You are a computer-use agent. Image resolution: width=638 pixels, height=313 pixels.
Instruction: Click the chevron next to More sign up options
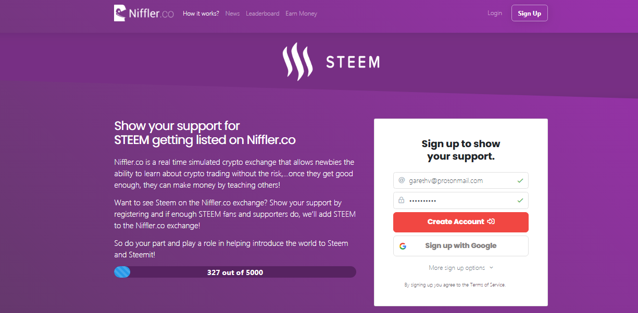point(491,268)
